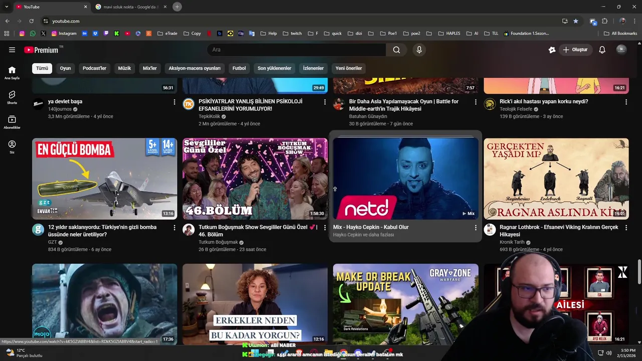The height and width of the screenshot is (361, 642).
Task: Select the Aksiyon-macera oyunları chip
Action: pyautogui.click(x=195, y=68)
